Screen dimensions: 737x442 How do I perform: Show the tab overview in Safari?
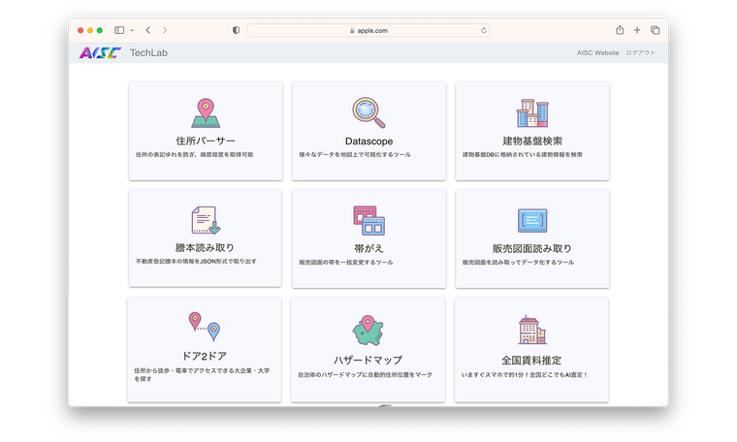pos(655,31)
